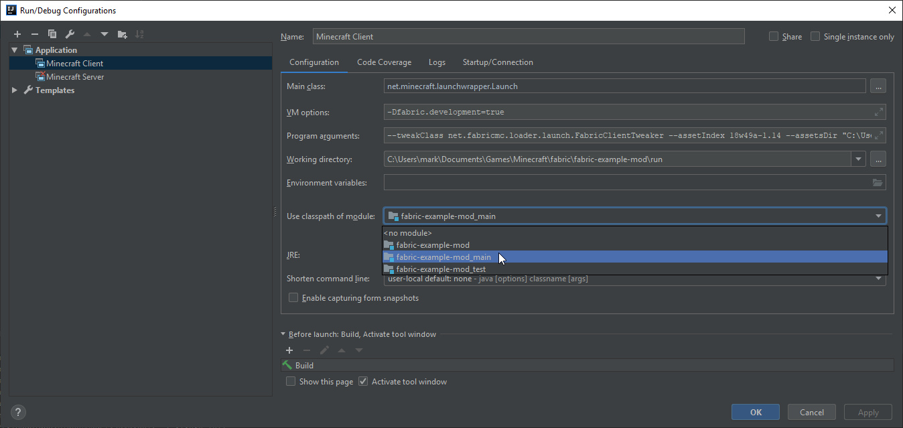Select the Build task hammer entry
This screenshot has width=903, height=428.
click(587, 366)
